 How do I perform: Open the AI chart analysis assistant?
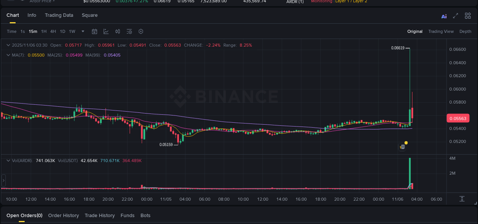point(444,16)
